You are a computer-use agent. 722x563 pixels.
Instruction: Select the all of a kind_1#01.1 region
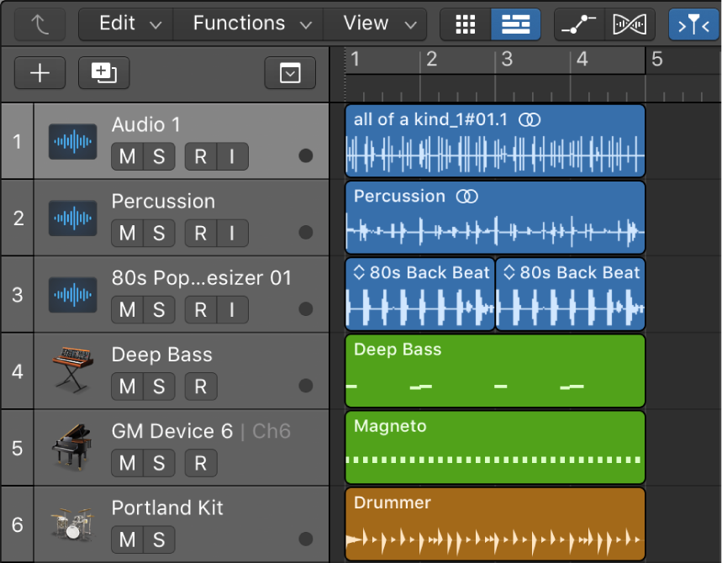pyautogui.click(x=495, y=141)
